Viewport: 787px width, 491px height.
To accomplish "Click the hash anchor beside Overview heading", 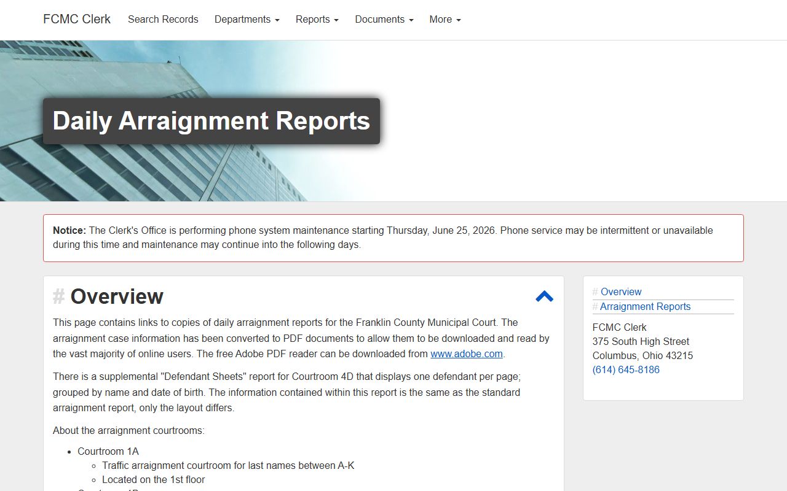I will [58, 296].
